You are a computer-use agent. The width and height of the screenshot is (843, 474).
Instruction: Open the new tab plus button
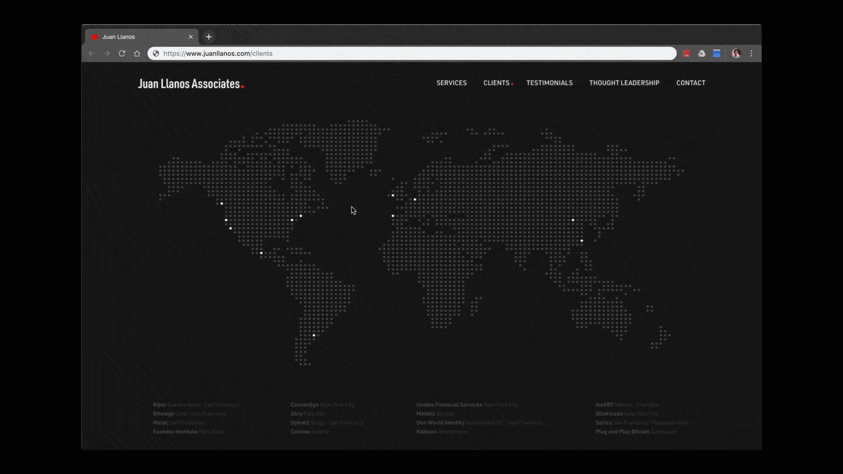[x=209, y=37]
